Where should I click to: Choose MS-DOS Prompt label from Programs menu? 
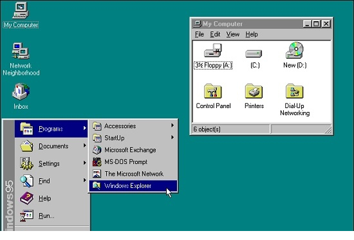(126, 162)
